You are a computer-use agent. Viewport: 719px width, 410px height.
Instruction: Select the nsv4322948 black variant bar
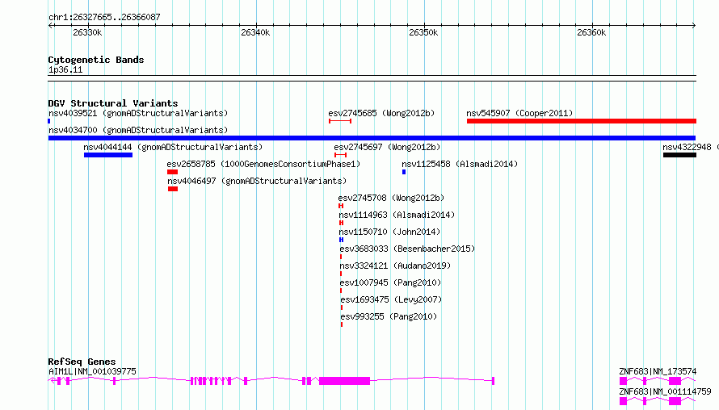click(x=679, y=155)
